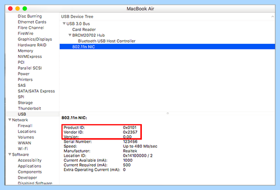Image resolution: width=280 pixels, height=190 pixels.
Task: Click the Current Available value 1000
Action: click(x=128, y=160)
